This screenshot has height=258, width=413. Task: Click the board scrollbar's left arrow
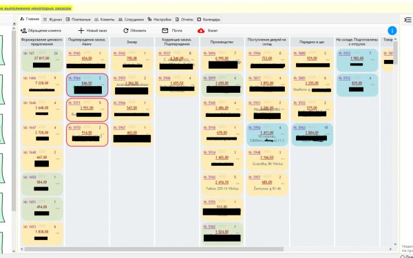click(x=22, y=249)
